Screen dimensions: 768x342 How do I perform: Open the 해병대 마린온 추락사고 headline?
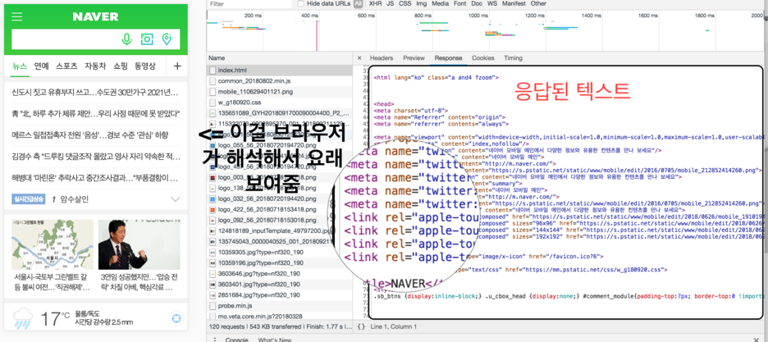click(x=95, y=178)
